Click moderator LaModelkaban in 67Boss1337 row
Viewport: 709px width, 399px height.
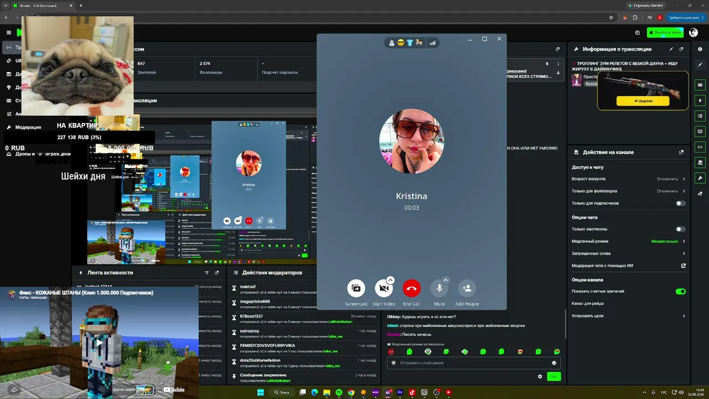(340, 322)
